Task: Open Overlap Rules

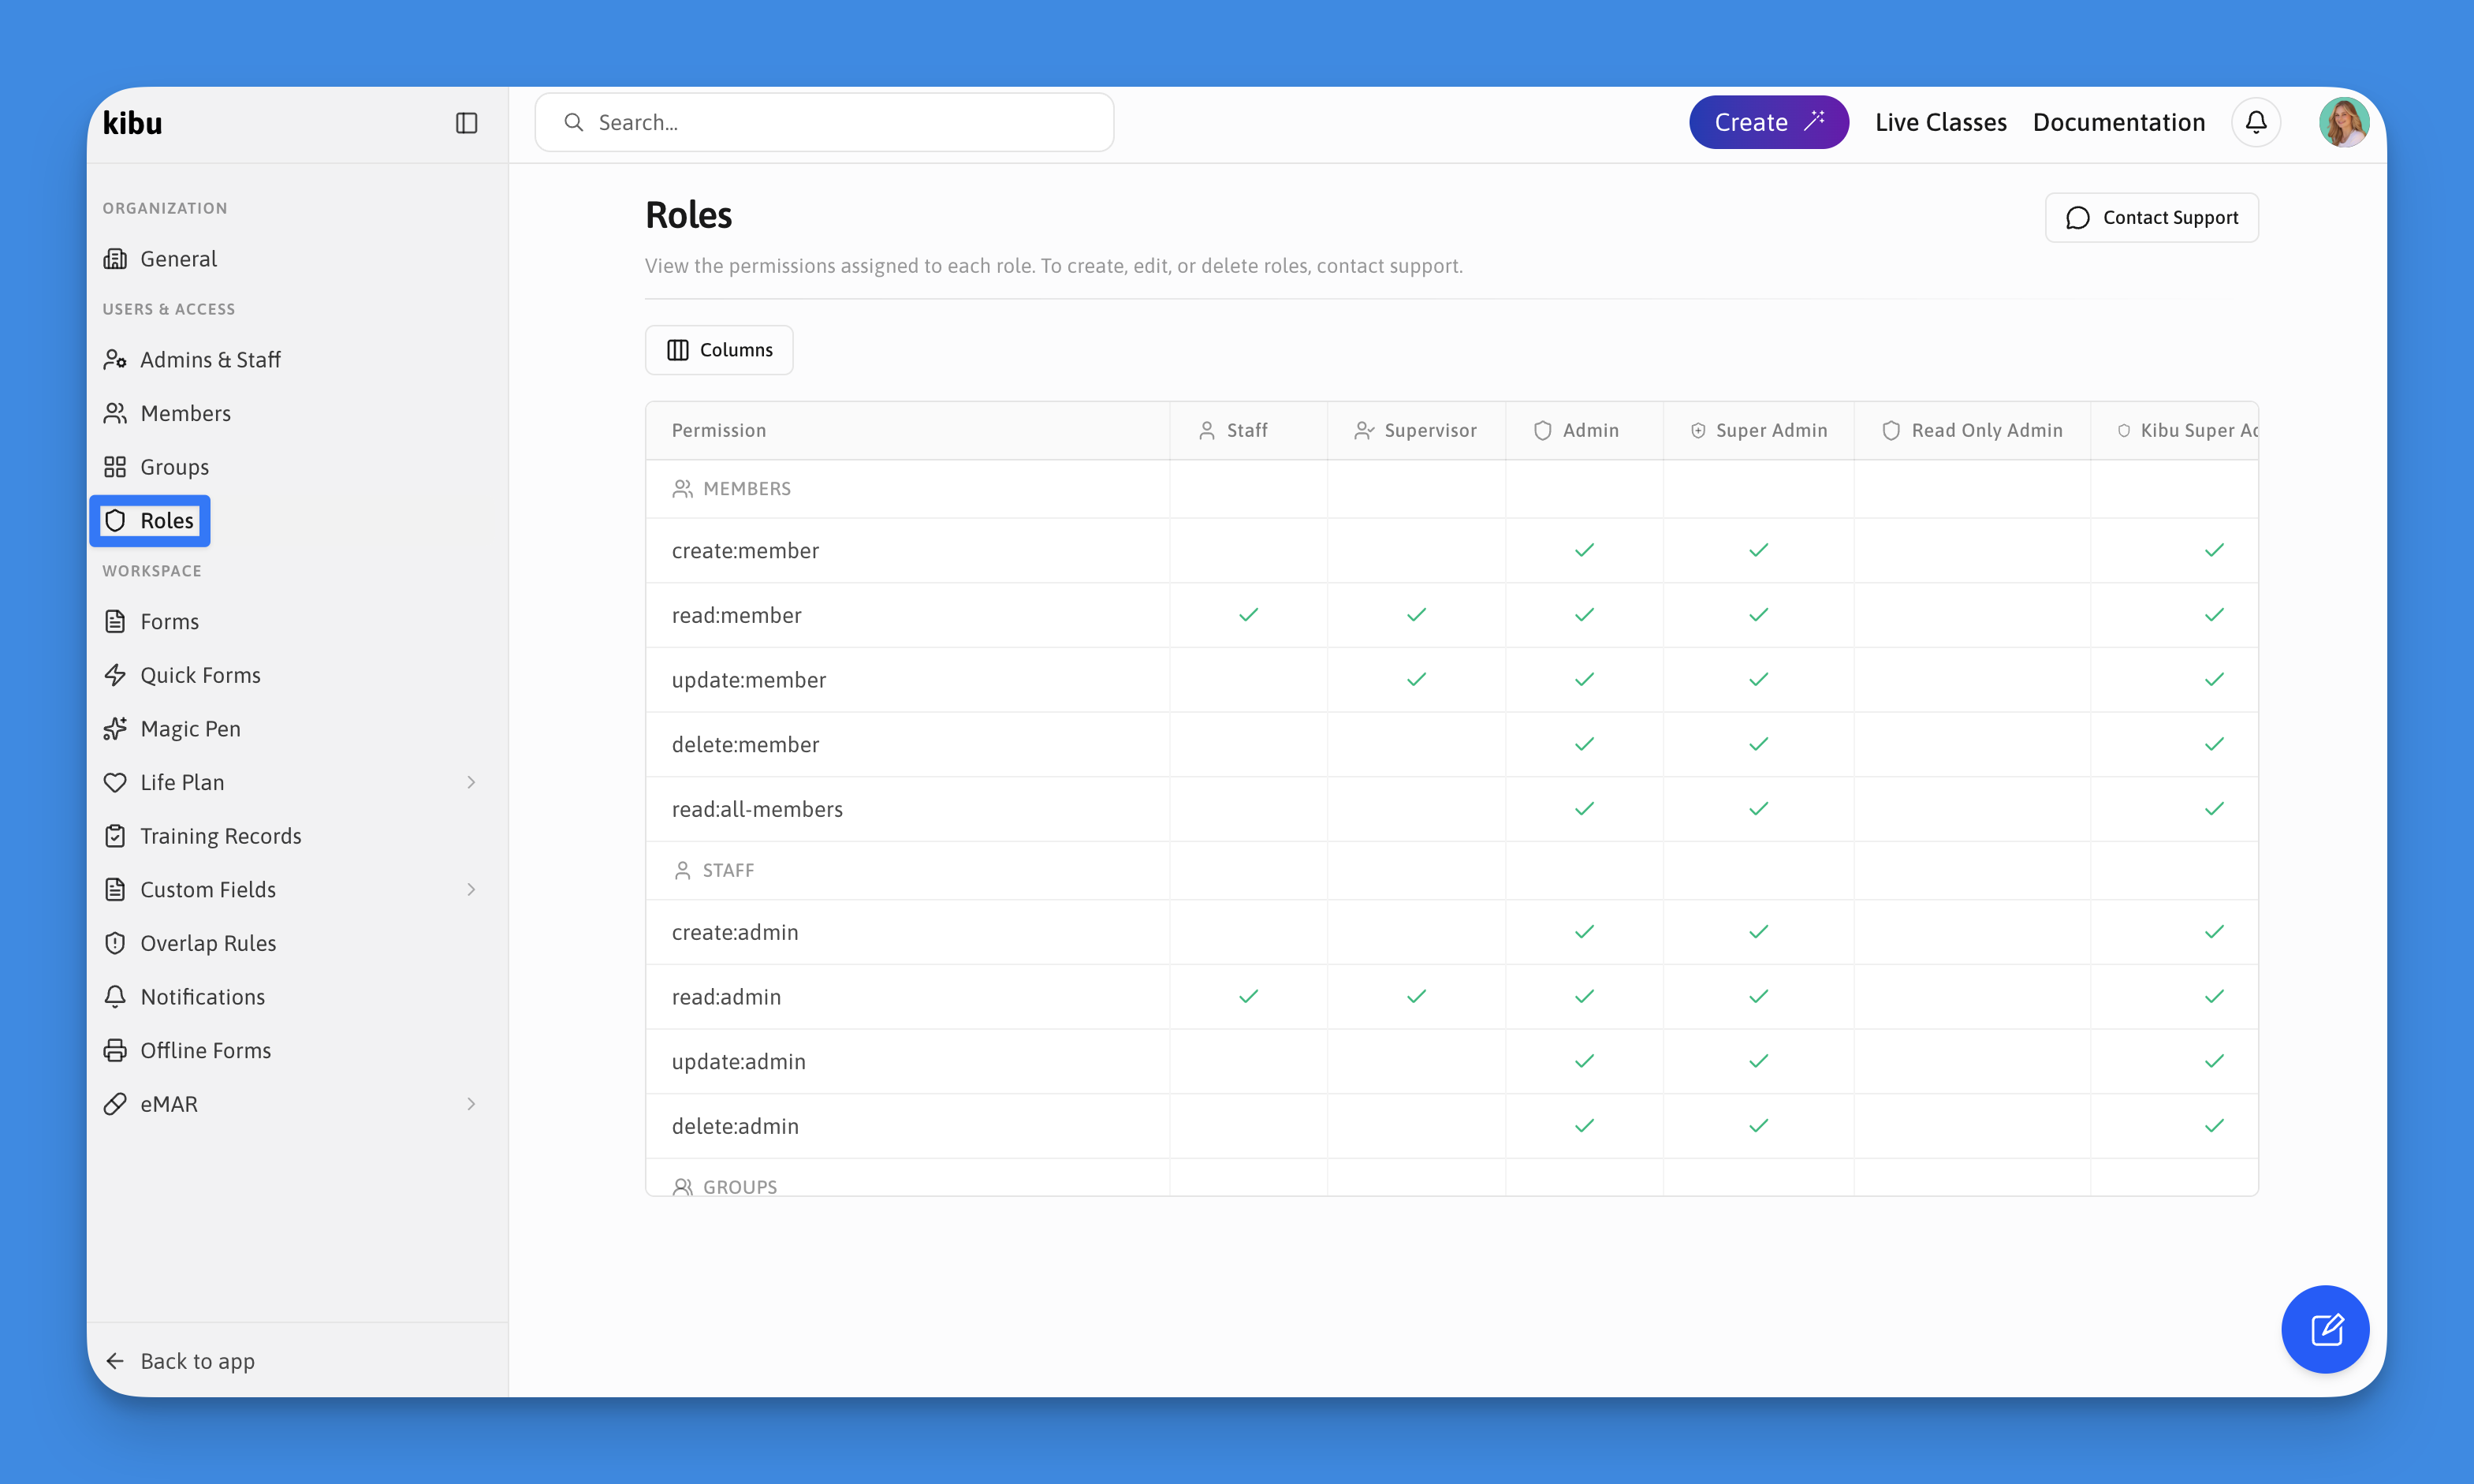Action: tap(190, 943)
